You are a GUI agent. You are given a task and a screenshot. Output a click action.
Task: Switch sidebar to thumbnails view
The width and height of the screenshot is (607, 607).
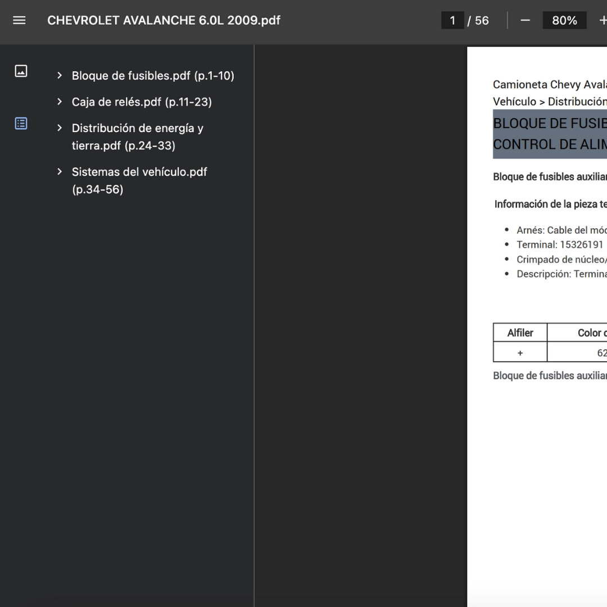pos(21,71)
